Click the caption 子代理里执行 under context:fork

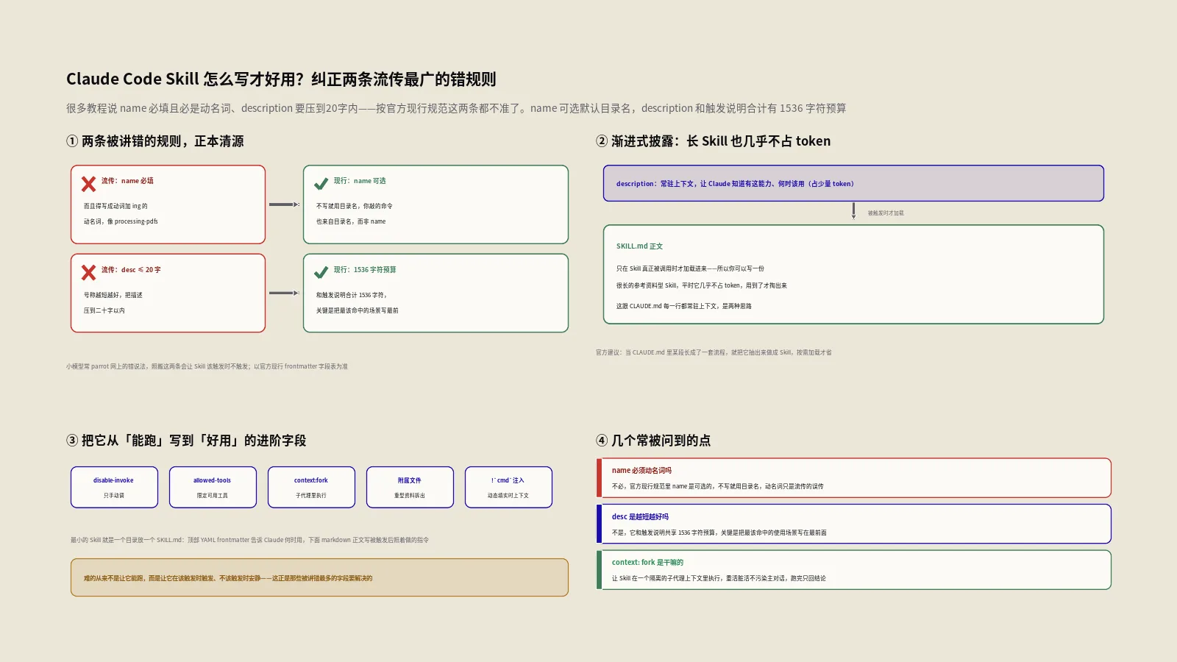click(x=311, y=496)
